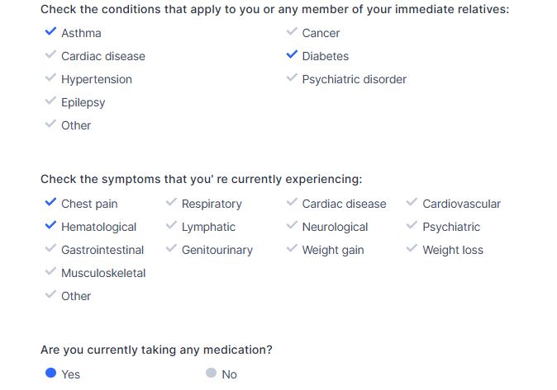Tick the Cardiovascular symptom checkbox
Image resolution: width=557 pixels, height=390 pixels.
[412, 204]
